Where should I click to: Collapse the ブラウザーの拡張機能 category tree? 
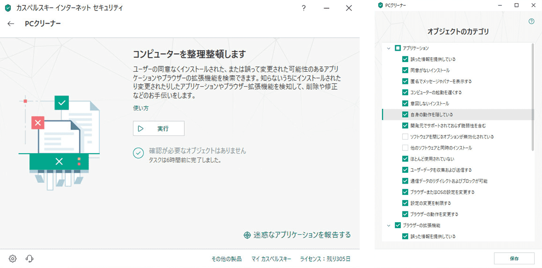389,225
